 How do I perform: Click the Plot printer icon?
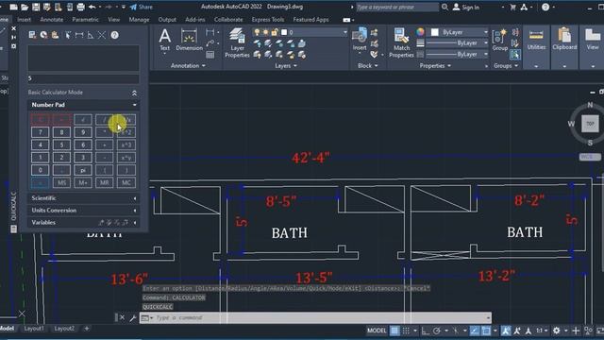pyautogui.click(x=80, y=7)
